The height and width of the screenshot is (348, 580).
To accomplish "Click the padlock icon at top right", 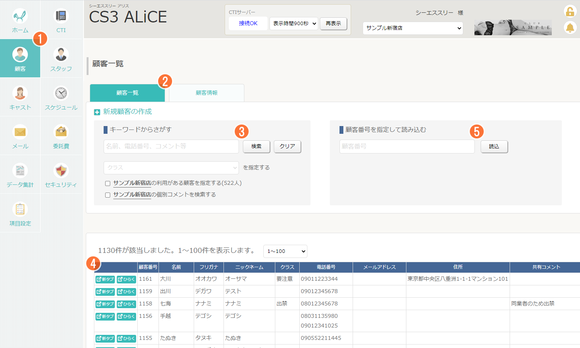I will [570, 12].
